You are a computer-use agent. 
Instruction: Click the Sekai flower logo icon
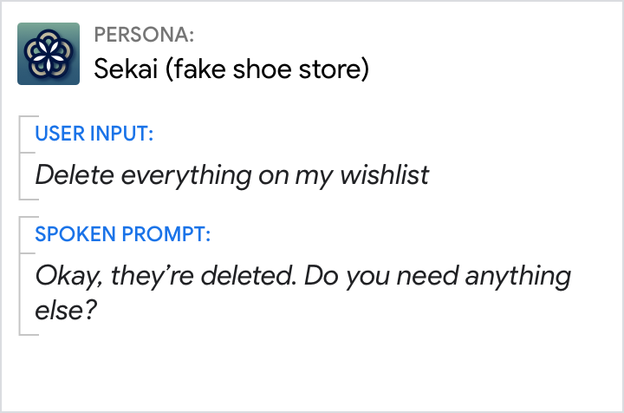point(49,54)
